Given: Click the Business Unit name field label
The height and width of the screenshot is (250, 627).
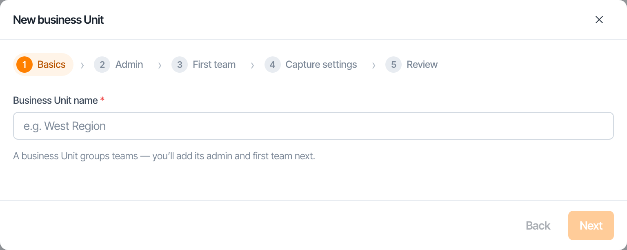Looking at the screenshot, I should (56, 100).
